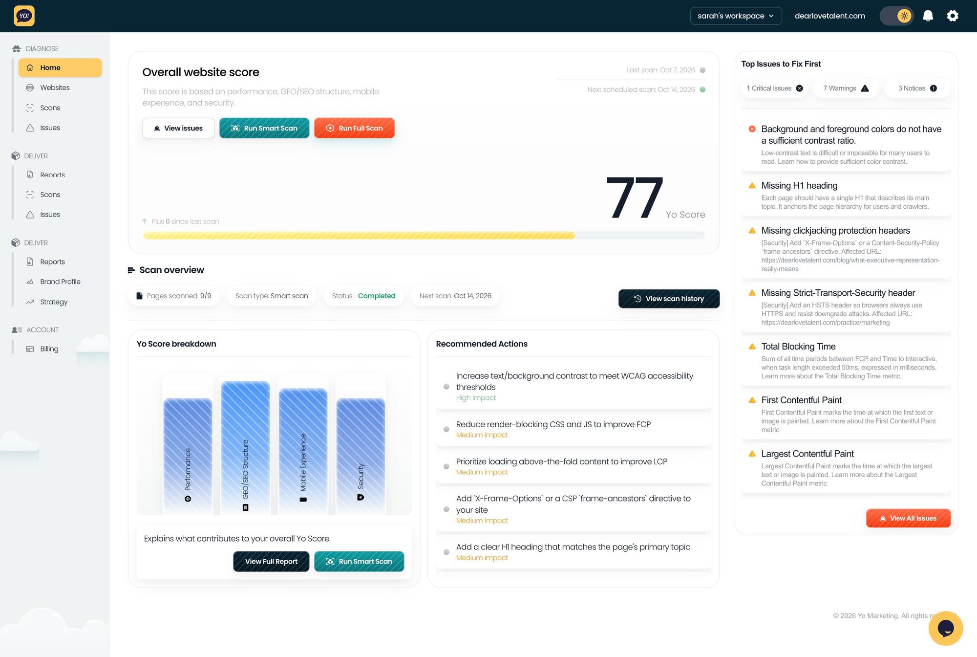Image resolution: width=977 pixels, height=657 pixels.
Task: Open the chat bubble widget
Action: click(x=945, y=628)
